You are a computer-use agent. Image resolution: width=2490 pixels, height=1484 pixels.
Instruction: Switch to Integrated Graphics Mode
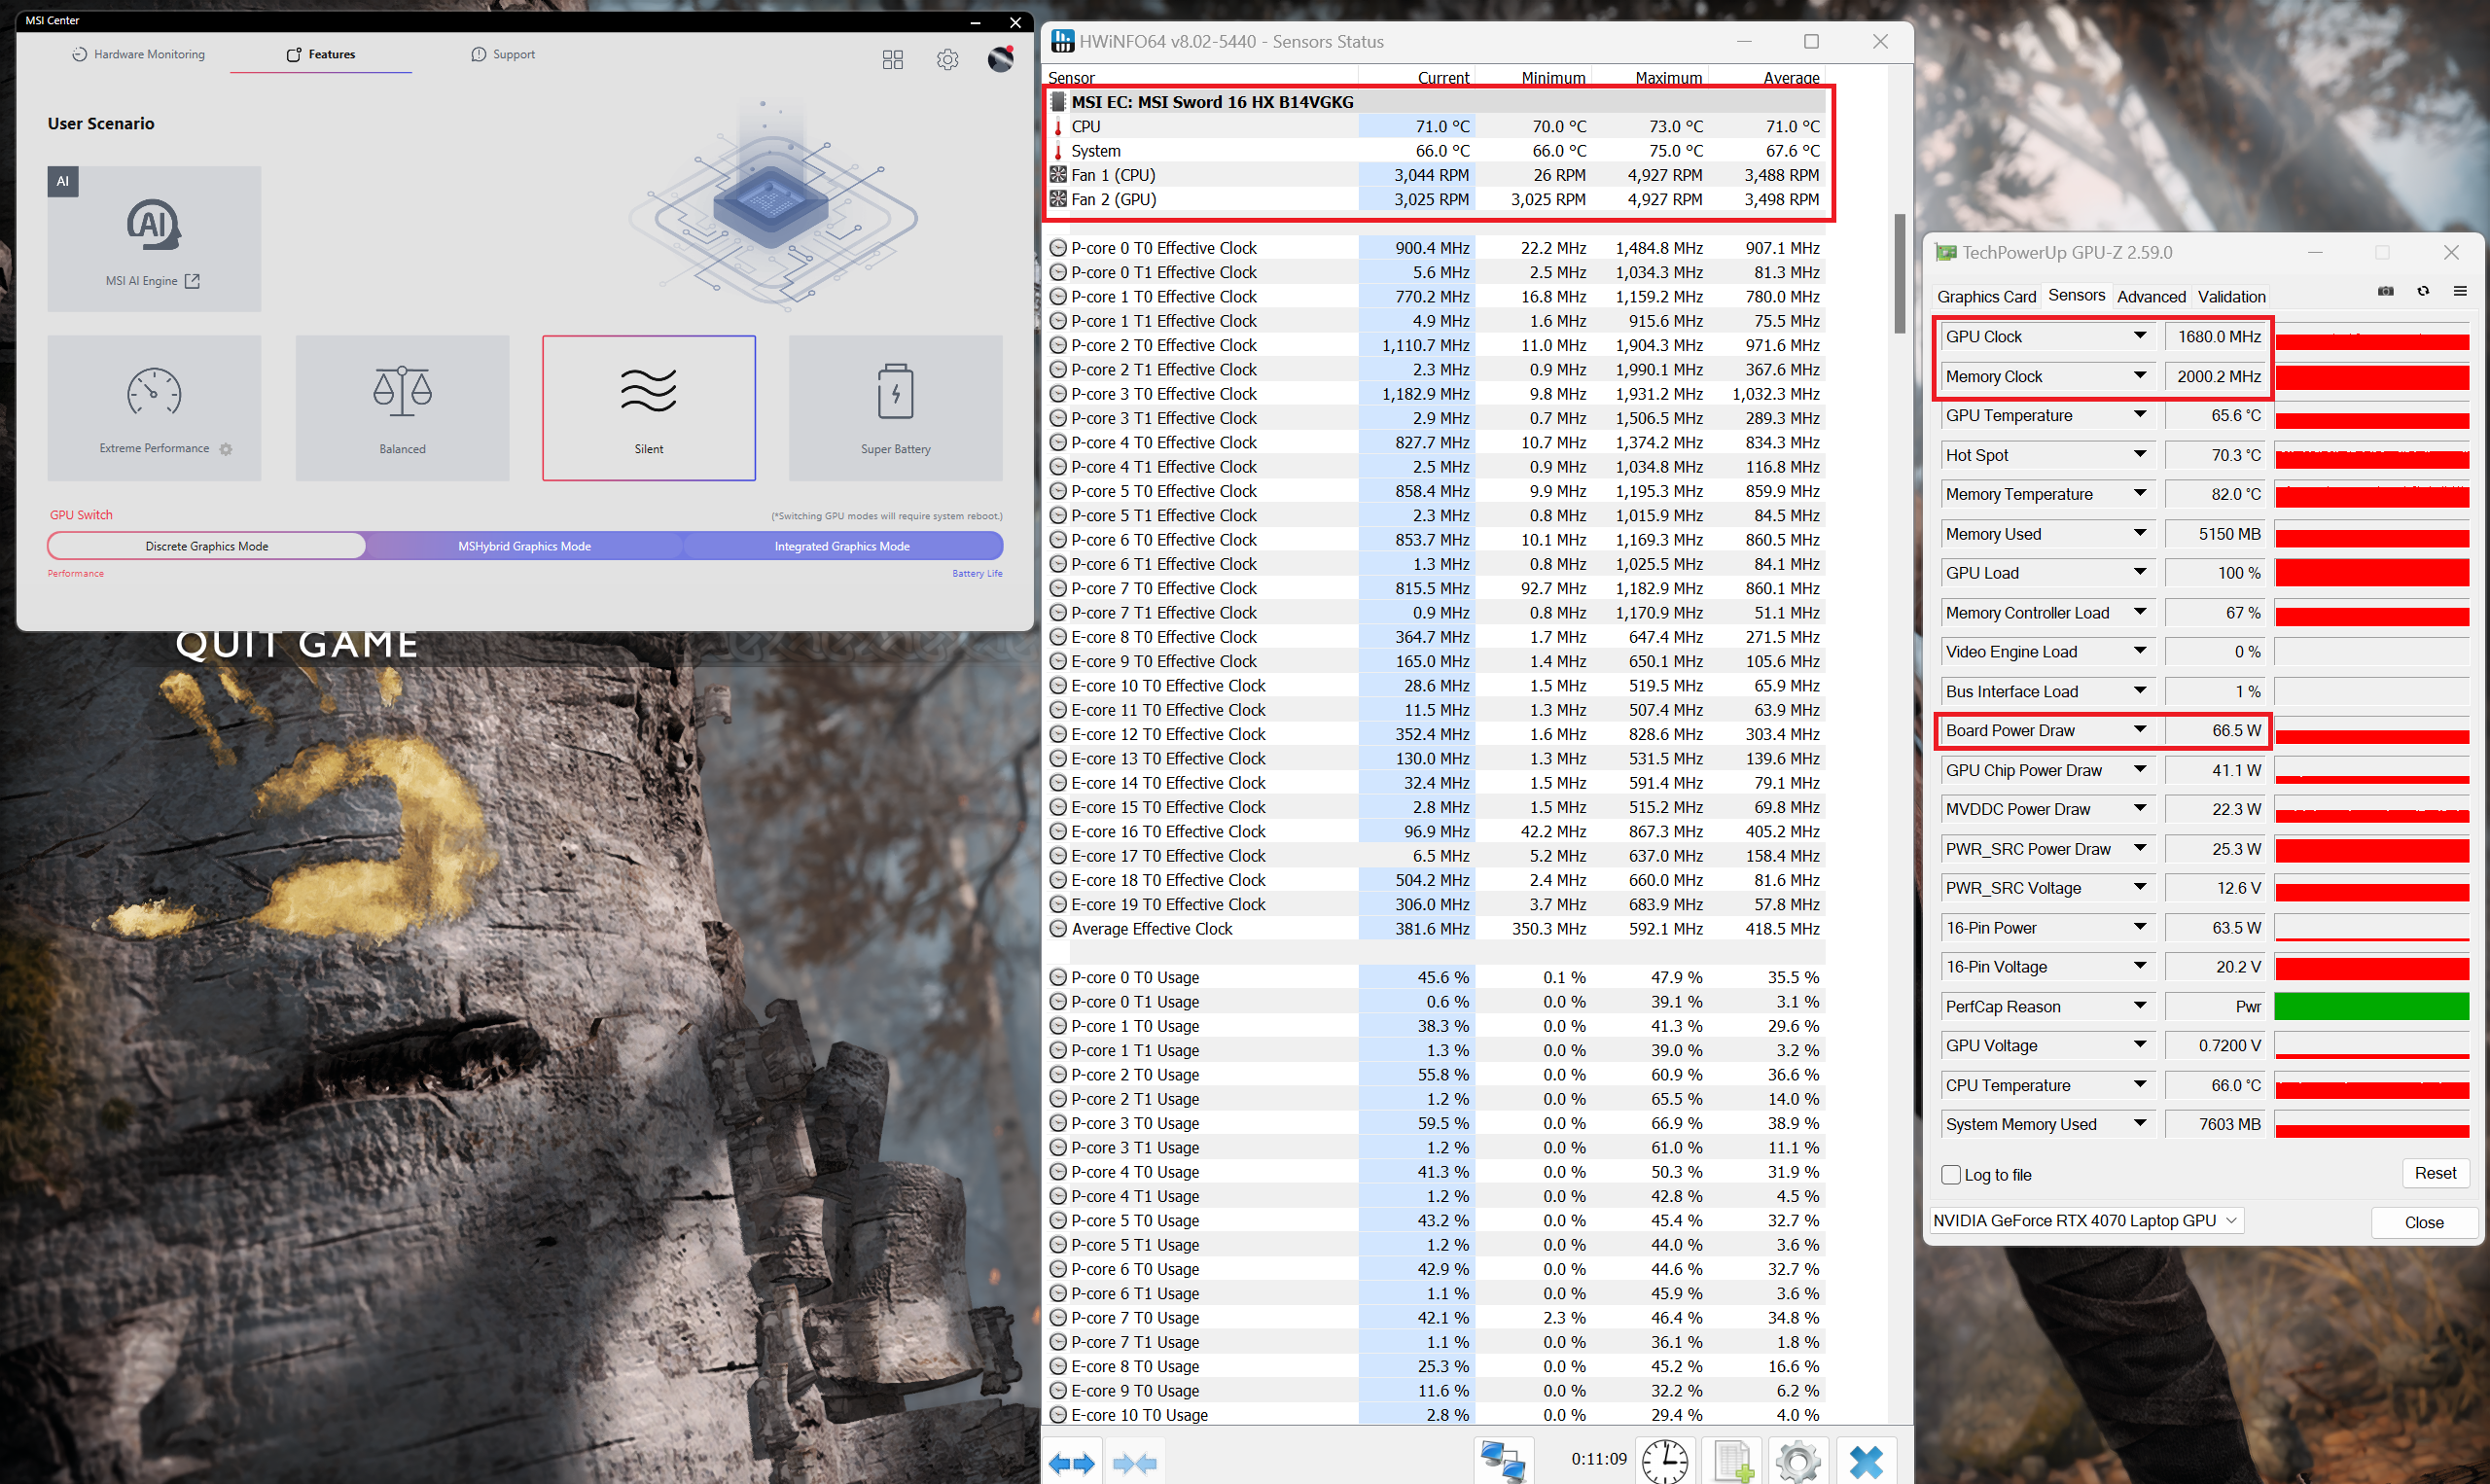click(x=842, y=546)
